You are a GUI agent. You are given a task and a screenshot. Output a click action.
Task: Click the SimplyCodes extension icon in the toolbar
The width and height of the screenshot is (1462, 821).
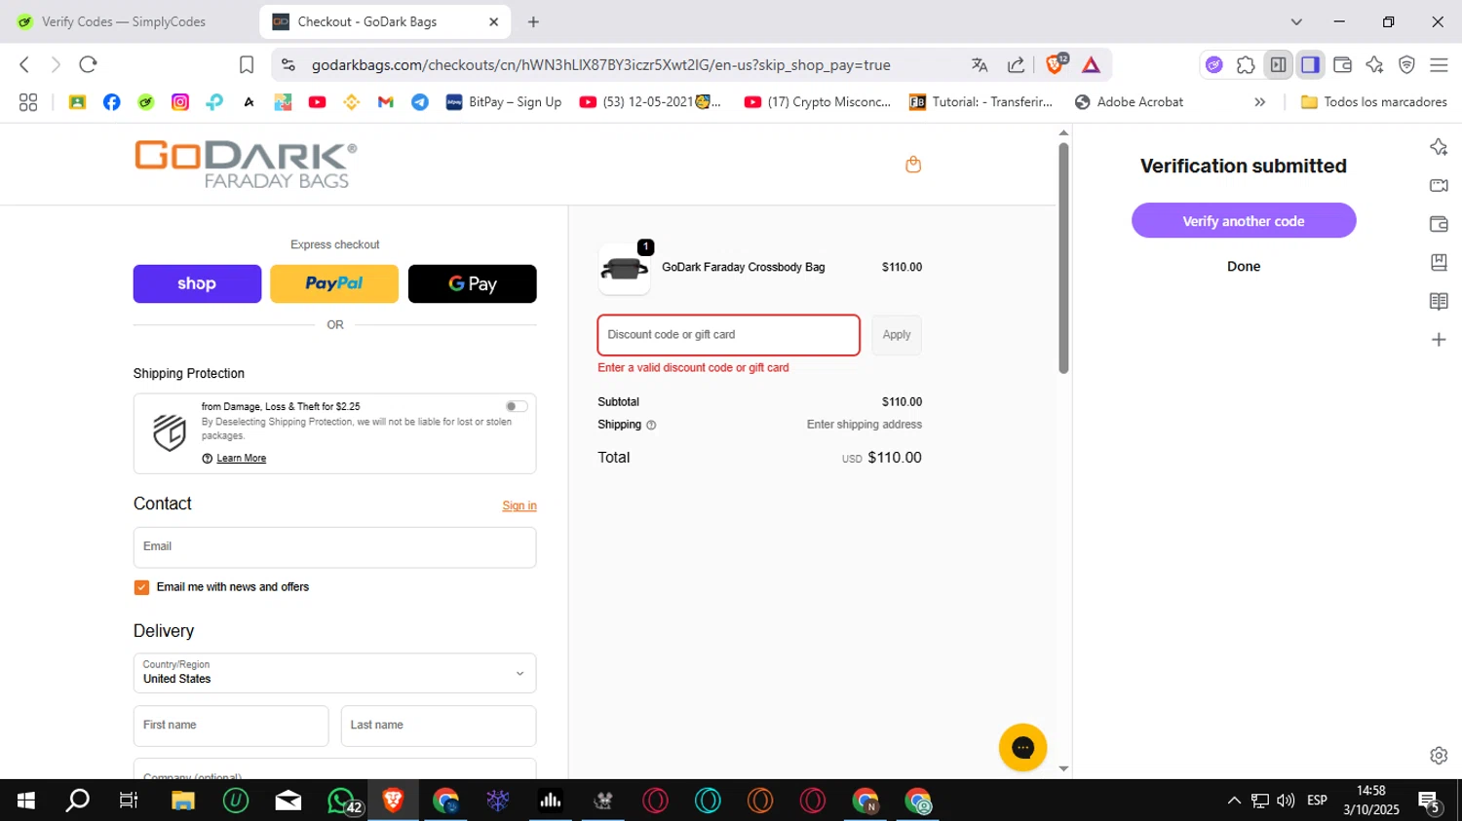[1213, 65]
